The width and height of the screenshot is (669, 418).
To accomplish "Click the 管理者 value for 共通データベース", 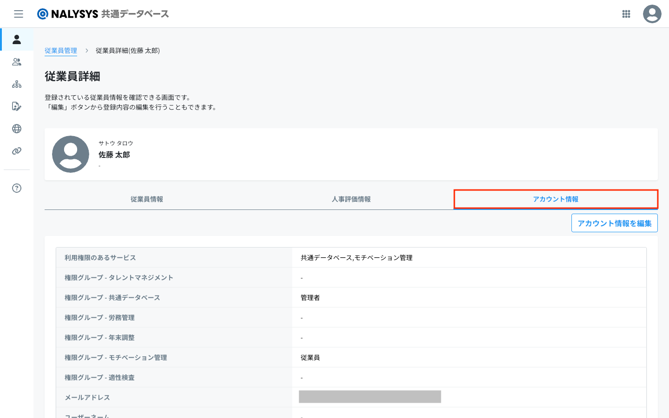I will pos(310,298).
